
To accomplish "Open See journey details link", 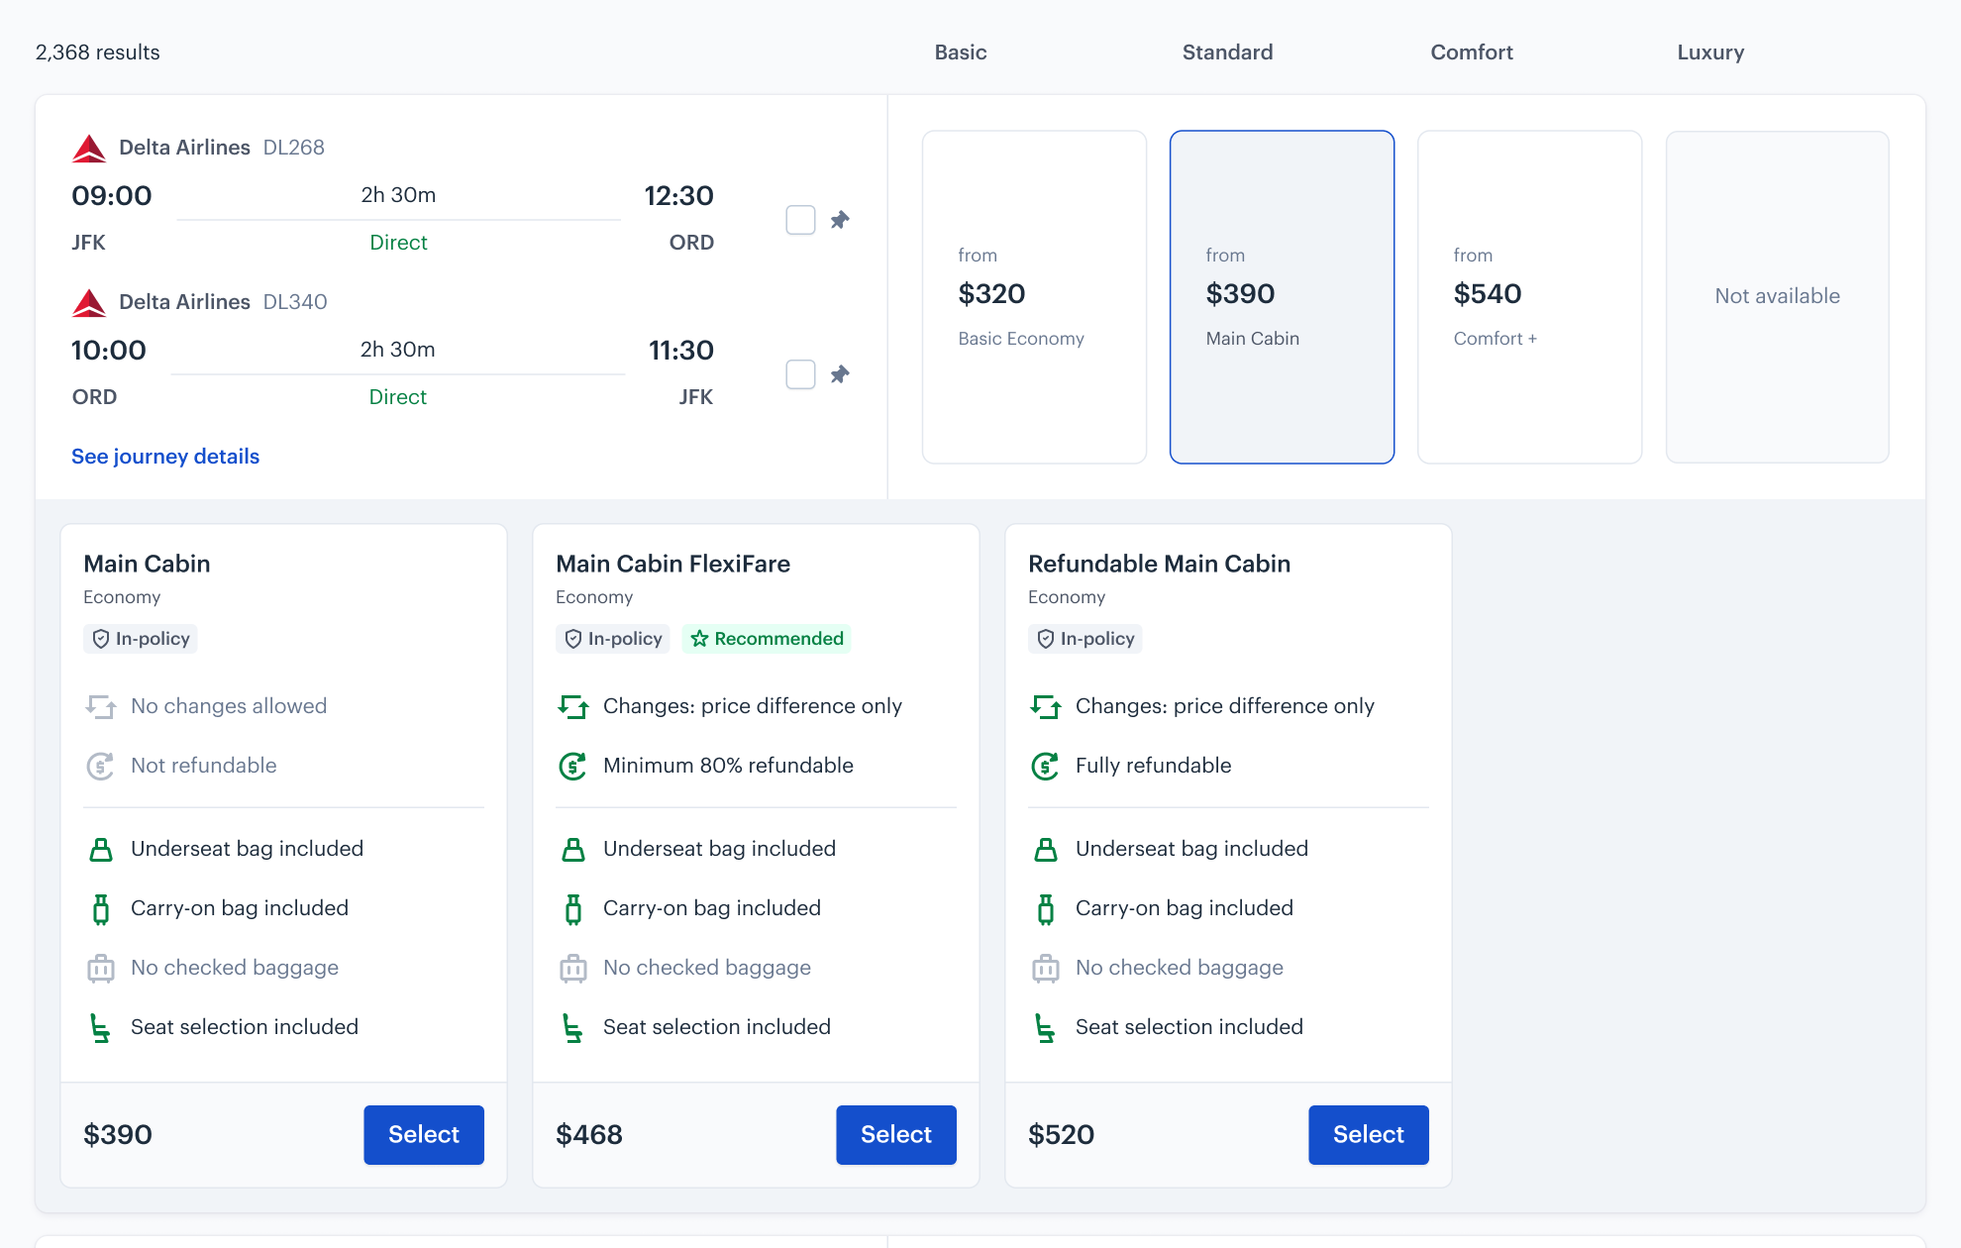I will click(165, 457).
